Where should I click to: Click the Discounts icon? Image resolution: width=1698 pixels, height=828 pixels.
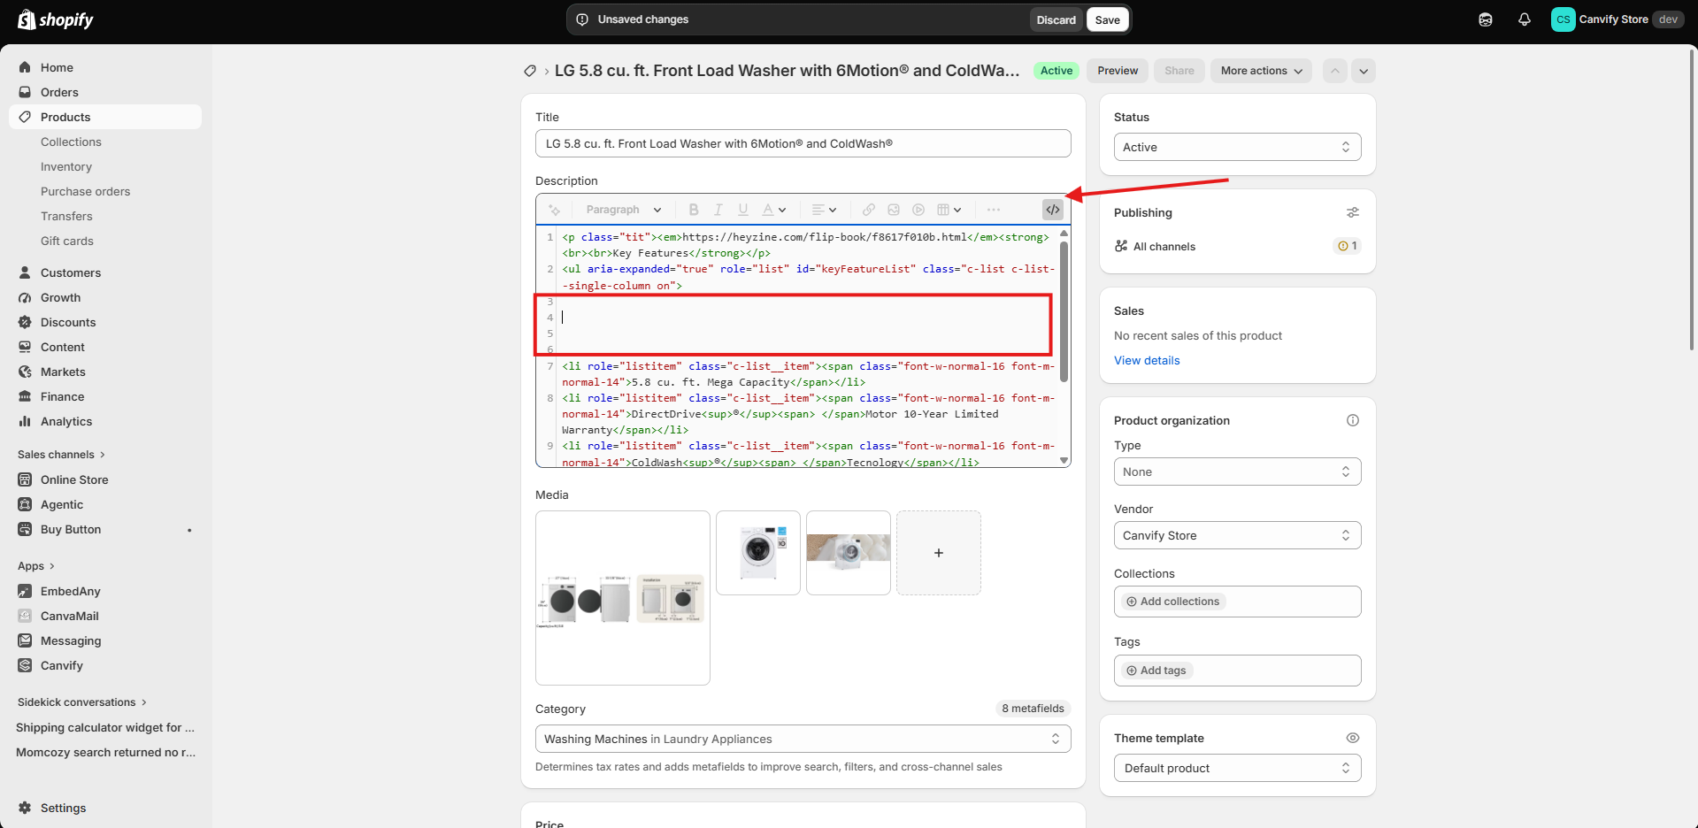25,322
